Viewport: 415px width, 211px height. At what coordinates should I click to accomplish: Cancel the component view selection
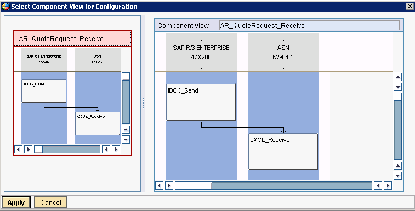pos(50,203)
